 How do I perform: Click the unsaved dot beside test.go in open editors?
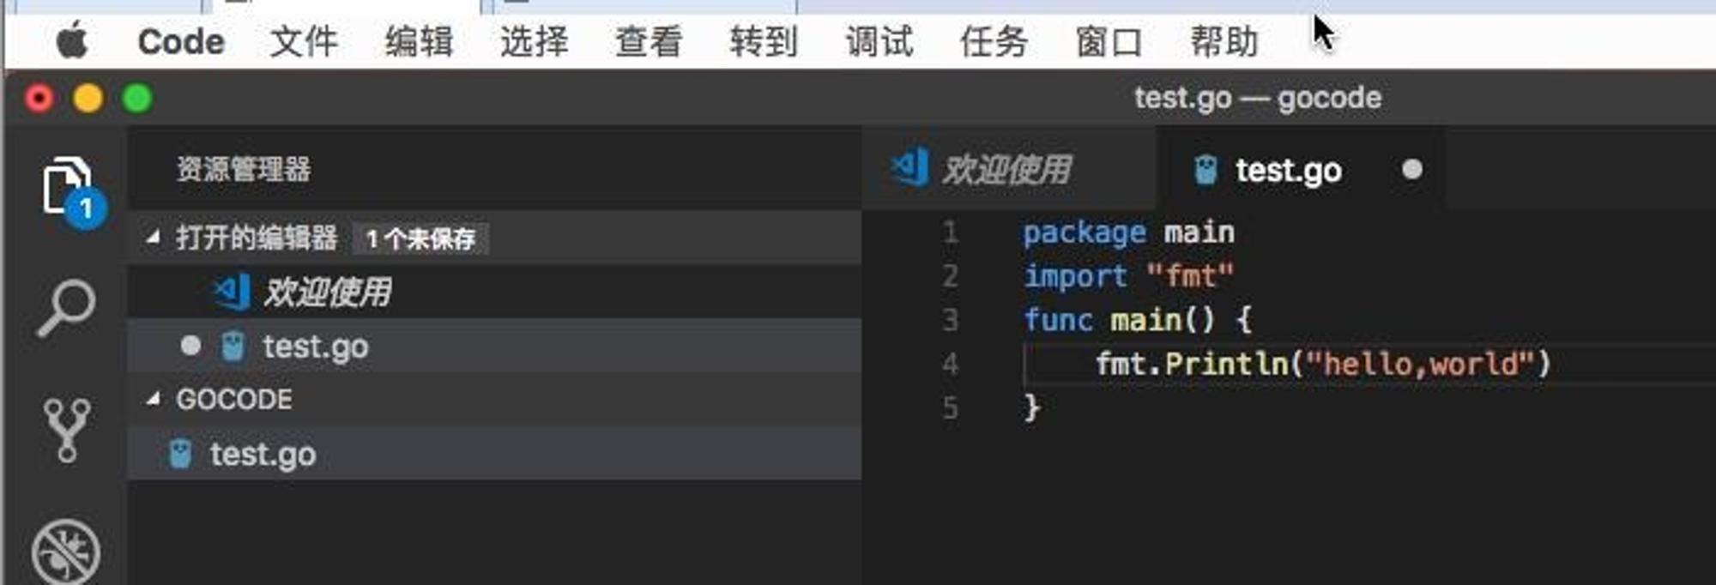click(x=190, y=346)
